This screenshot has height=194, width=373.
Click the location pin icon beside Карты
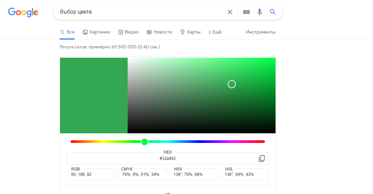pyautogui.click(x=182, y=32)
